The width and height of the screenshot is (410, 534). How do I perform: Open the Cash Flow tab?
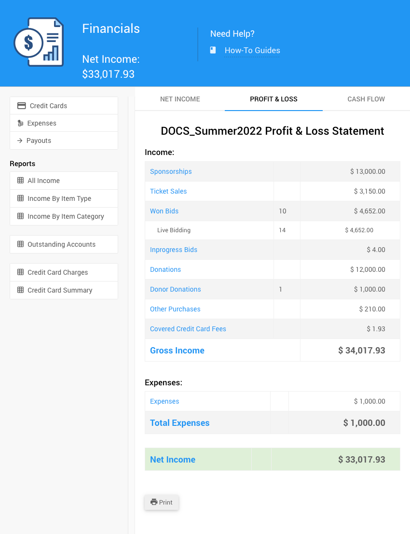point(366,99)
